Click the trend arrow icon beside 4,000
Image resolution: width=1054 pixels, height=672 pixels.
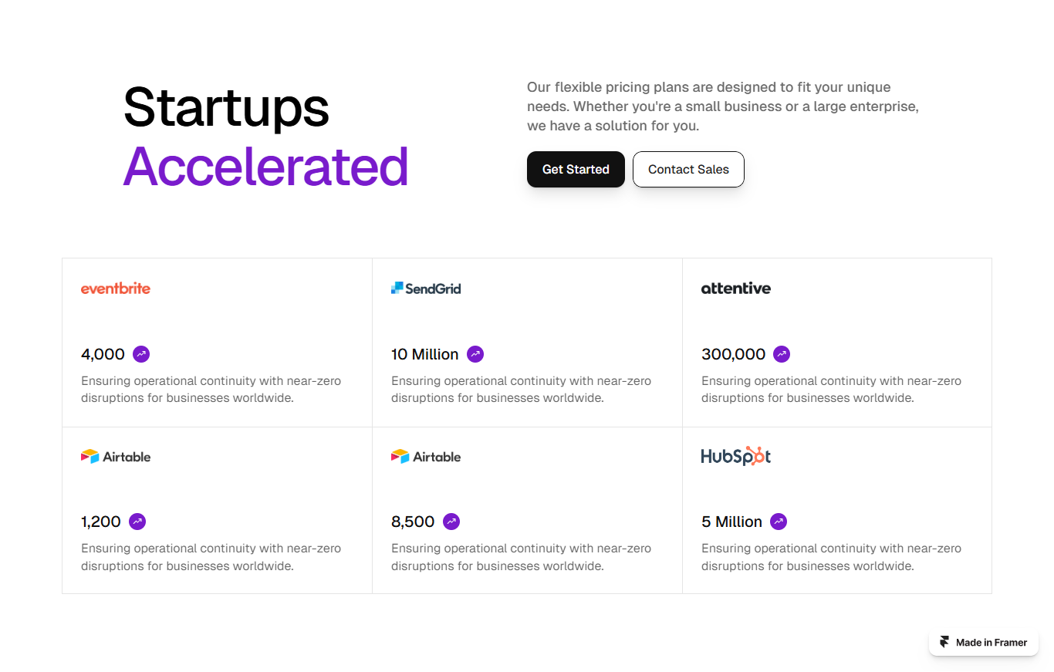click(x=141, y=354)
